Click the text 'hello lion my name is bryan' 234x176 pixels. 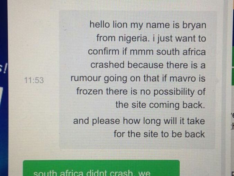coord(148,25)
